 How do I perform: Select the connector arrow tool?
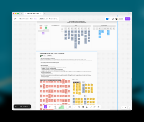coord(70,106)
